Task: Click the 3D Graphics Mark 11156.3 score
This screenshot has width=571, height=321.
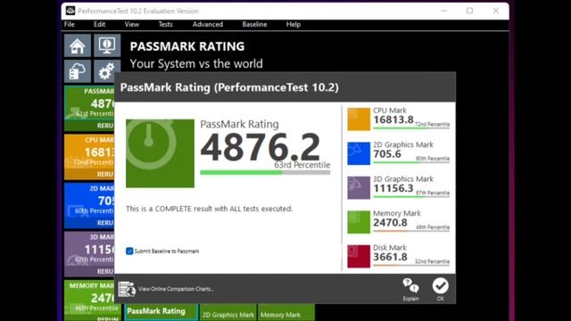Action: (393, 188)
